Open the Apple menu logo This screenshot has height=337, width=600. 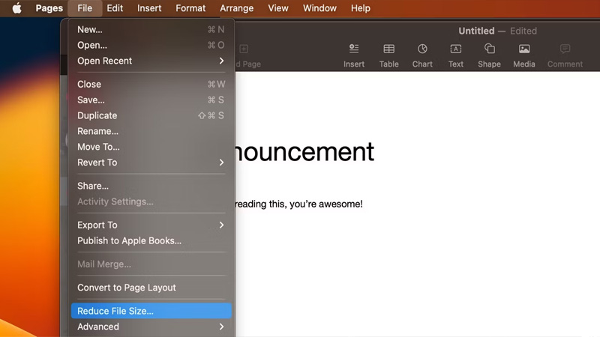[16, 8]
